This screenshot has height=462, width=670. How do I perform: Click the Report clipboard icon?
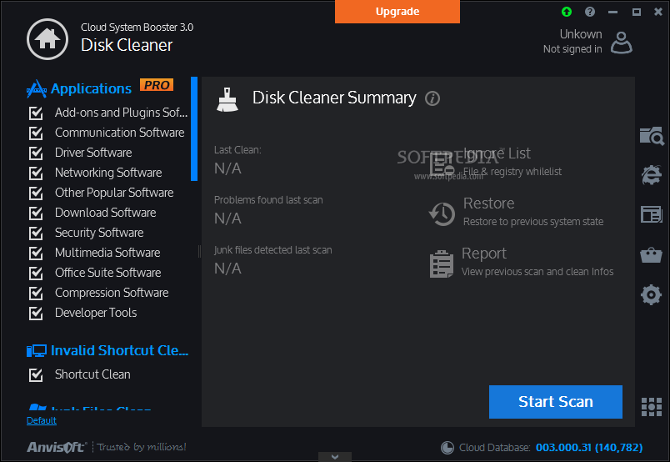(x=442, y=264)
